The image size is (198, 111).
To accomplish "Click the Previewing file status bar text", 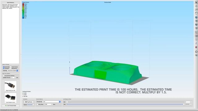I will click(9, 110).
